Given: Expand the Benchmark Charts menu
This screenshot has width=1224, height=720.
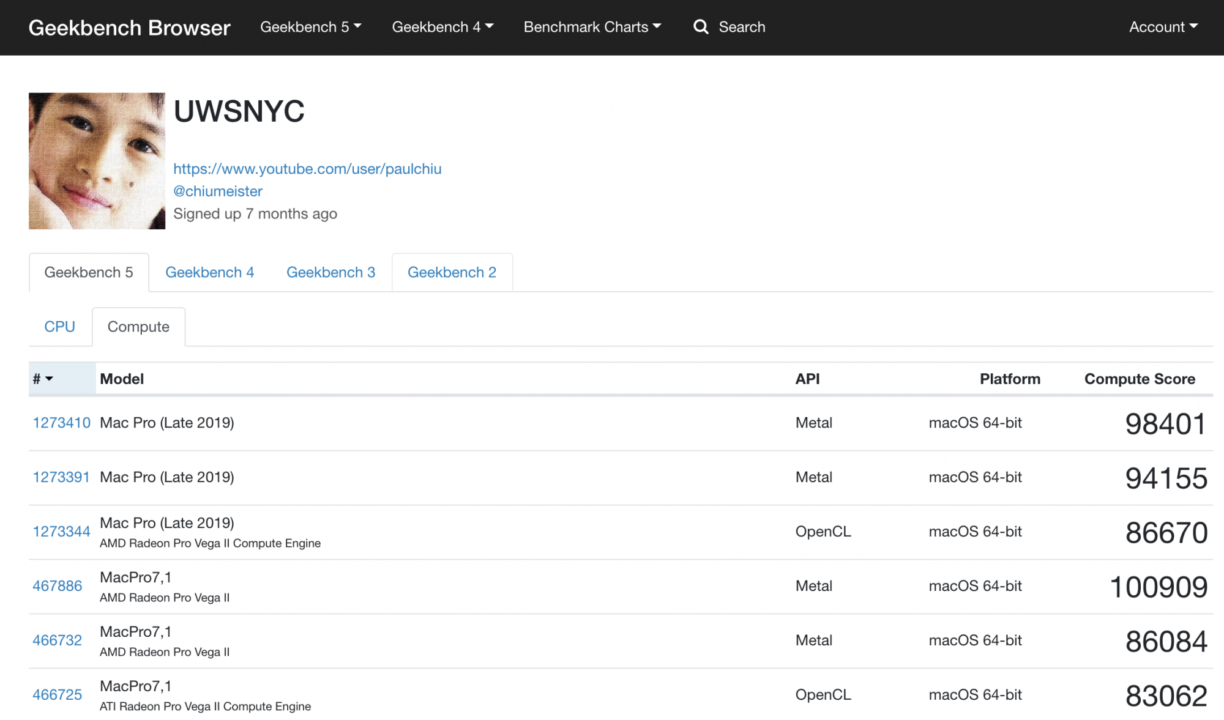Looking at the screenshot, I should (592, 27).
